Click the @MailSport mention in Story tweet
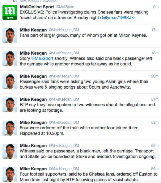 [42, 58]
